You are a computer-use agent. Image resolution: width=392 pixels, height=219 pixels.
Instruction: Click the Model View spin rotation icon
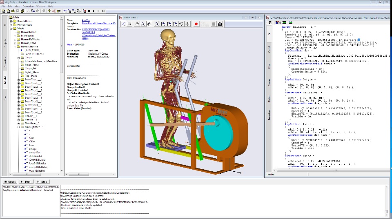[x=181, y=24]
